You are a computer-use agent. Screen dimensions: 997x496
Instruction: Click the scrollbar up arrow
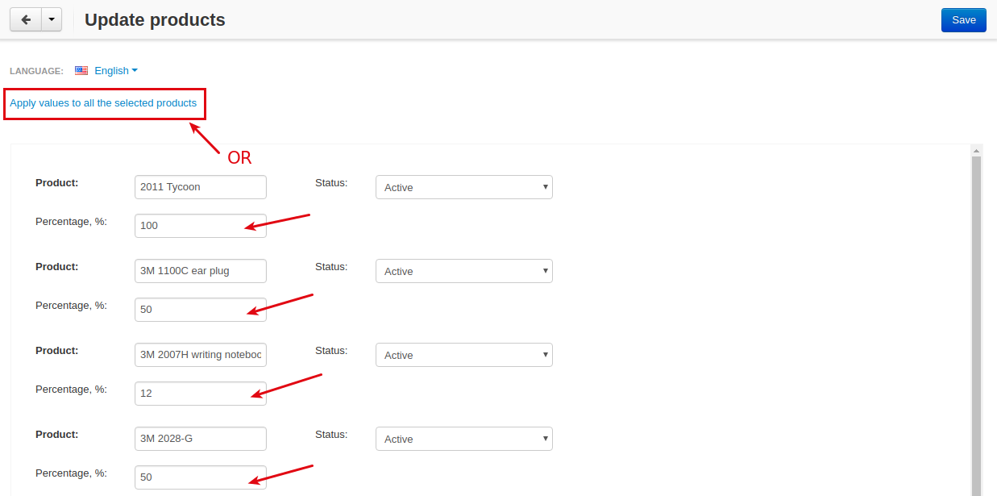pyautogui.click(x=977, y=151)
